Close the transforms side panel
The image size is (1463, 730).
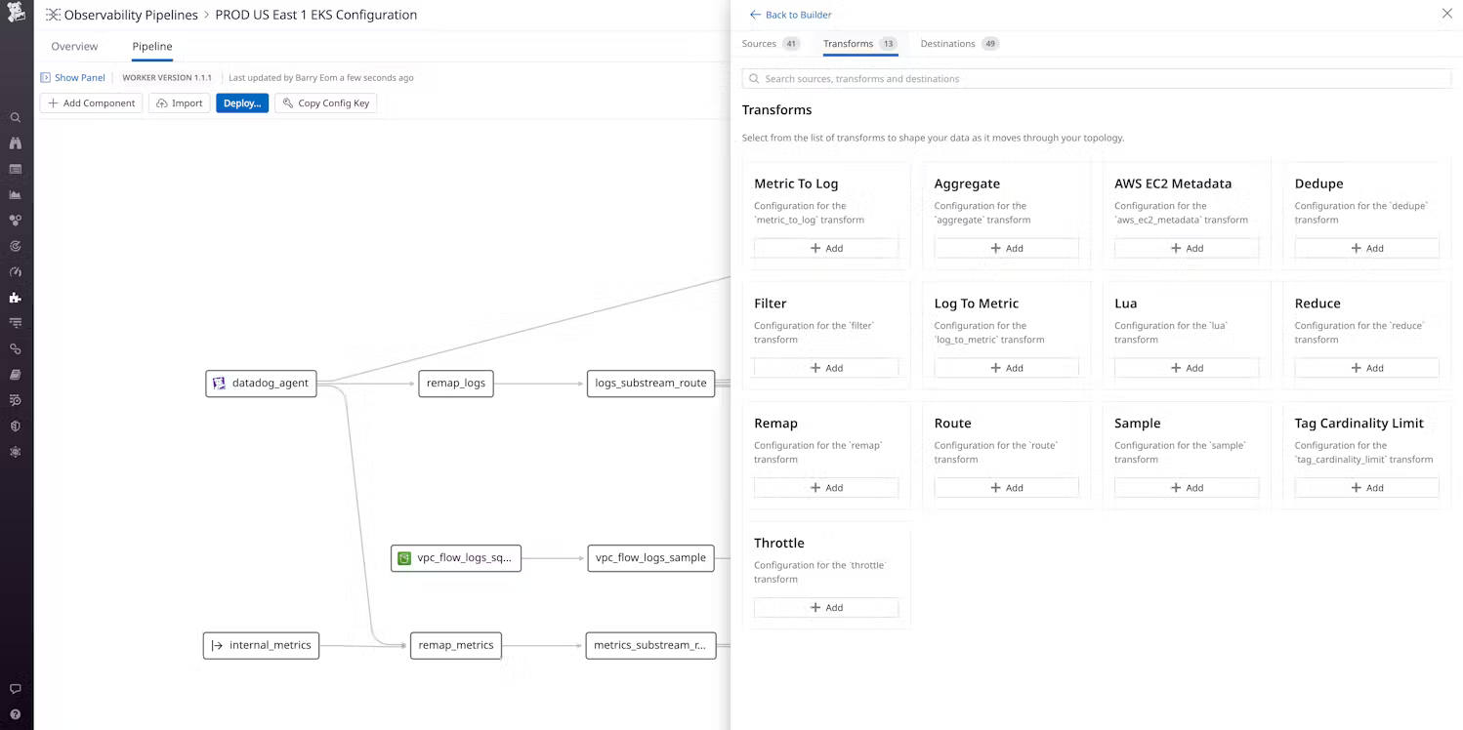click(x=1447, y=14)
